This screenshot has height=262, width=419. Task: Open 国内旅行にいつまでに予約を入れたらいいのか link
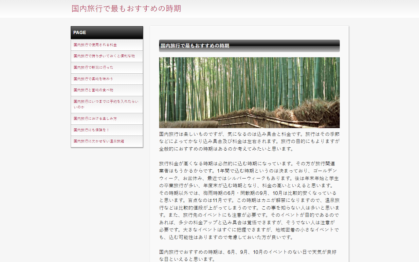(x=107, y=104)
